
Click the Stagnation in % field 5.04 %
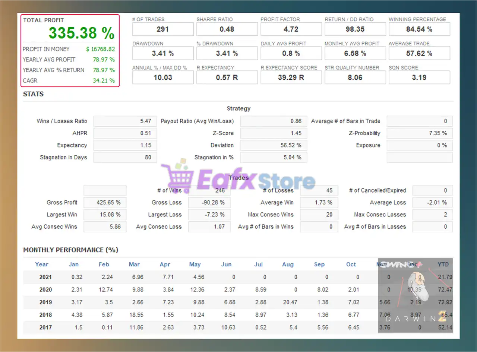coord(273,157)
